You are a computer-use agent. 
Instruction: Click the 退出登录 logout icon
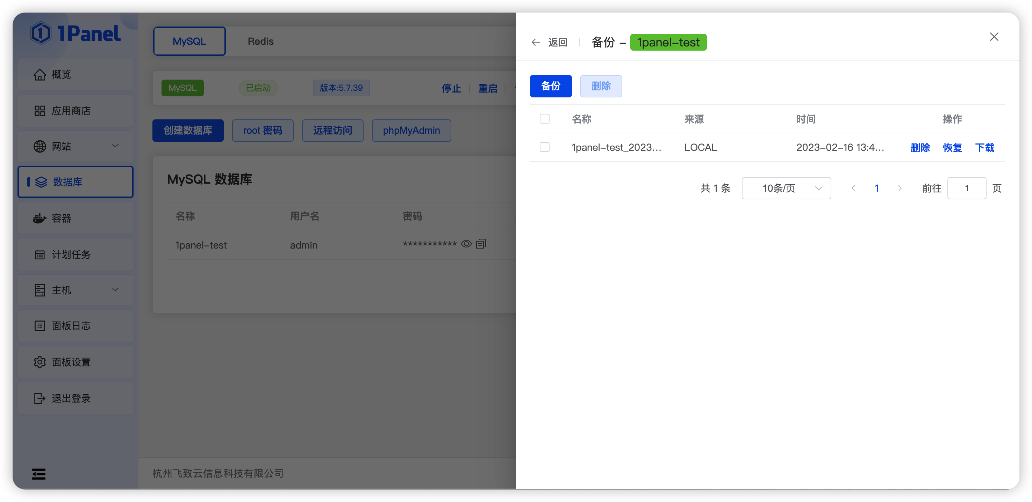point(40,398)
